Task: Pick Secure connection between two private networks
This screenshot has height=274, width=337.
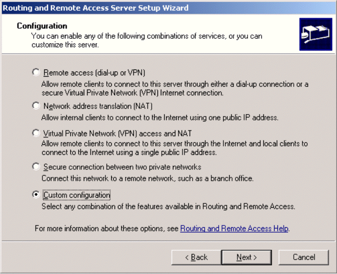Action: pyautogui.click(x=36, y=167)
